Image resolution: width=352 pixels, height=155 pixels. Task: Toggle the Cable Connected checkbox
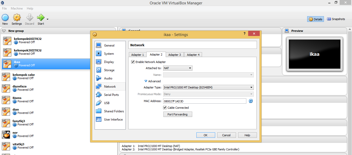pyautogui.click(x=165, y=108)
